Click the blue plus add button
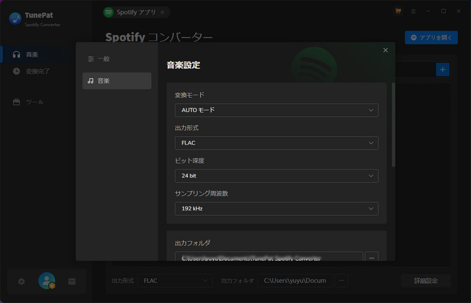 tap(443, 70)
